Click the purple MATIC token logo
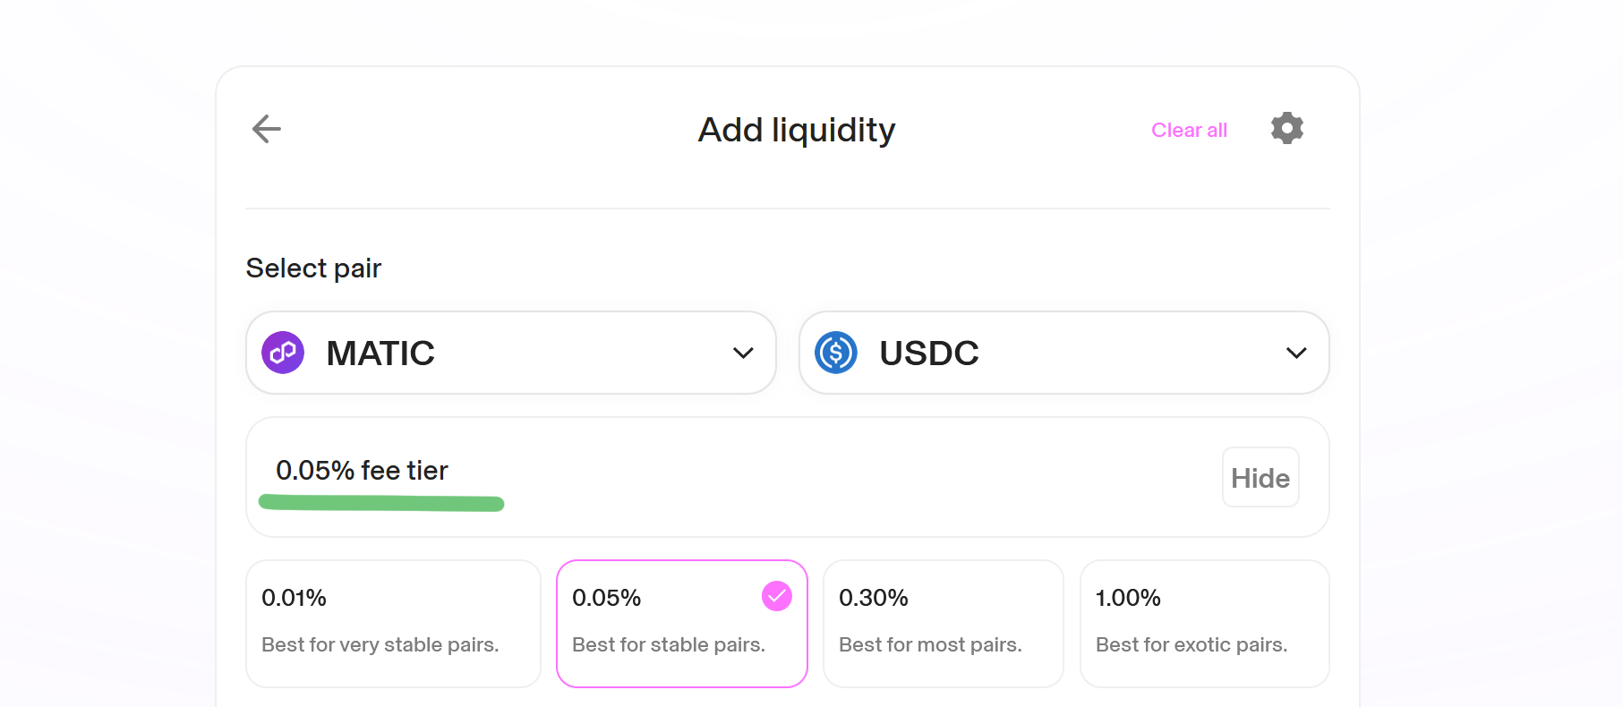The width and height of the screenshot is (1623, 707). pyautogui.click(x=283, y=353)
